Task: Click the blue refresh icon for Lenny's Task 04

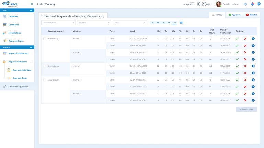Action: 253,100
